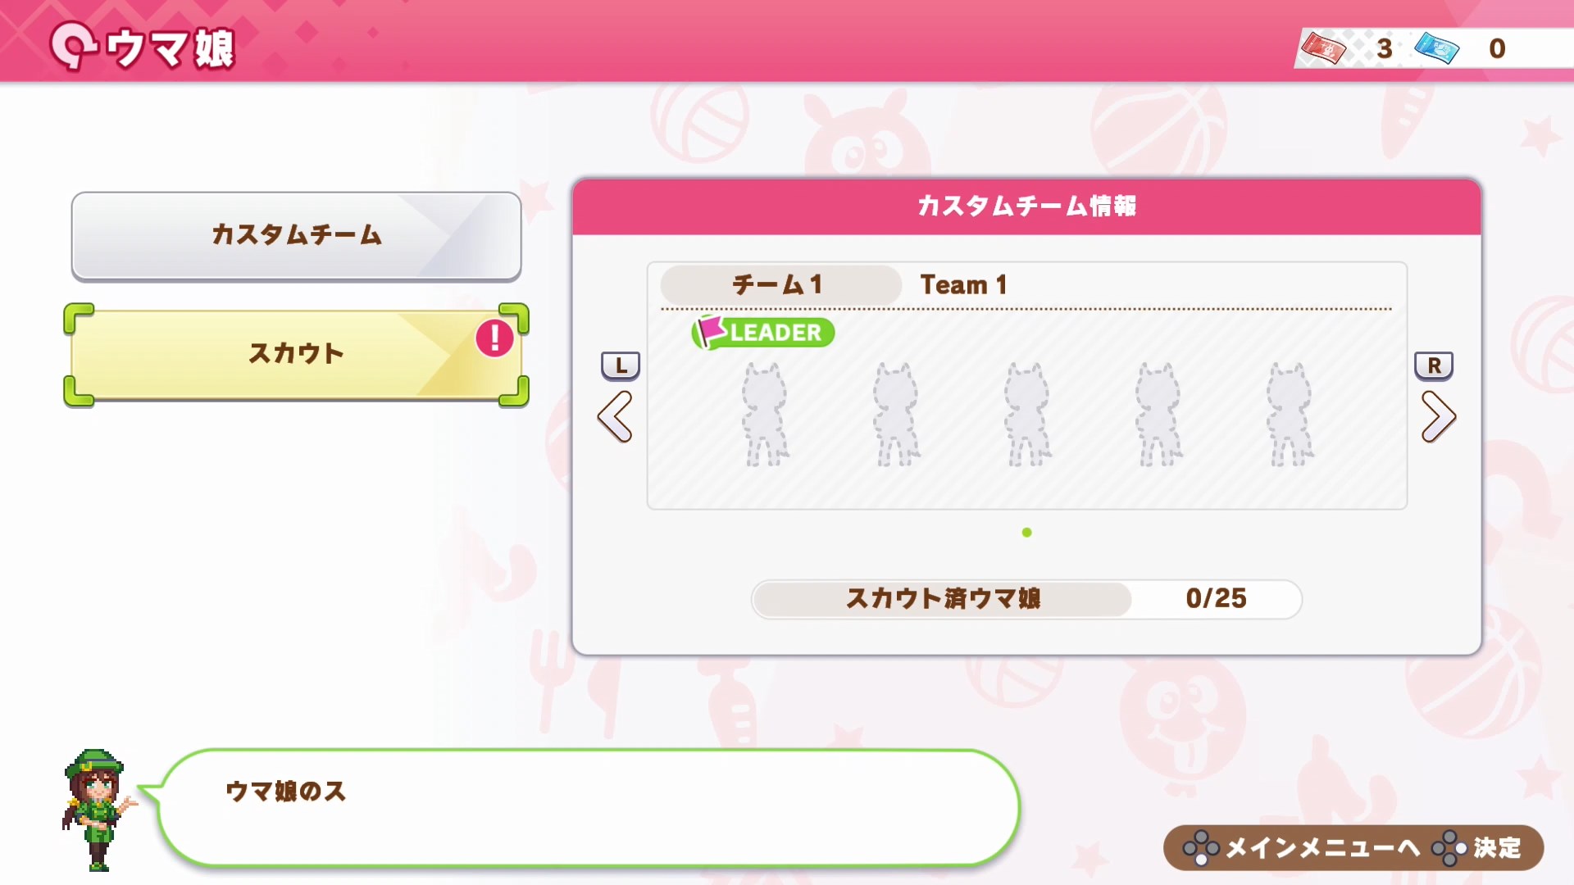Open the カスタムチーム menu option
The width and height of the screenshot is (1574, 885).
click(x=296, y=236)
